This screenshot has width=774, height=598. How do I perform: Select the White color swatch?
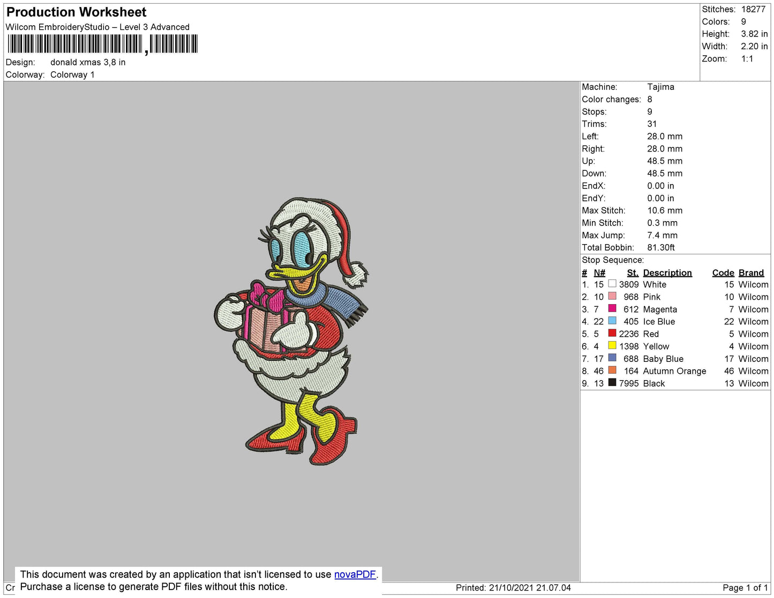[612, 284]
